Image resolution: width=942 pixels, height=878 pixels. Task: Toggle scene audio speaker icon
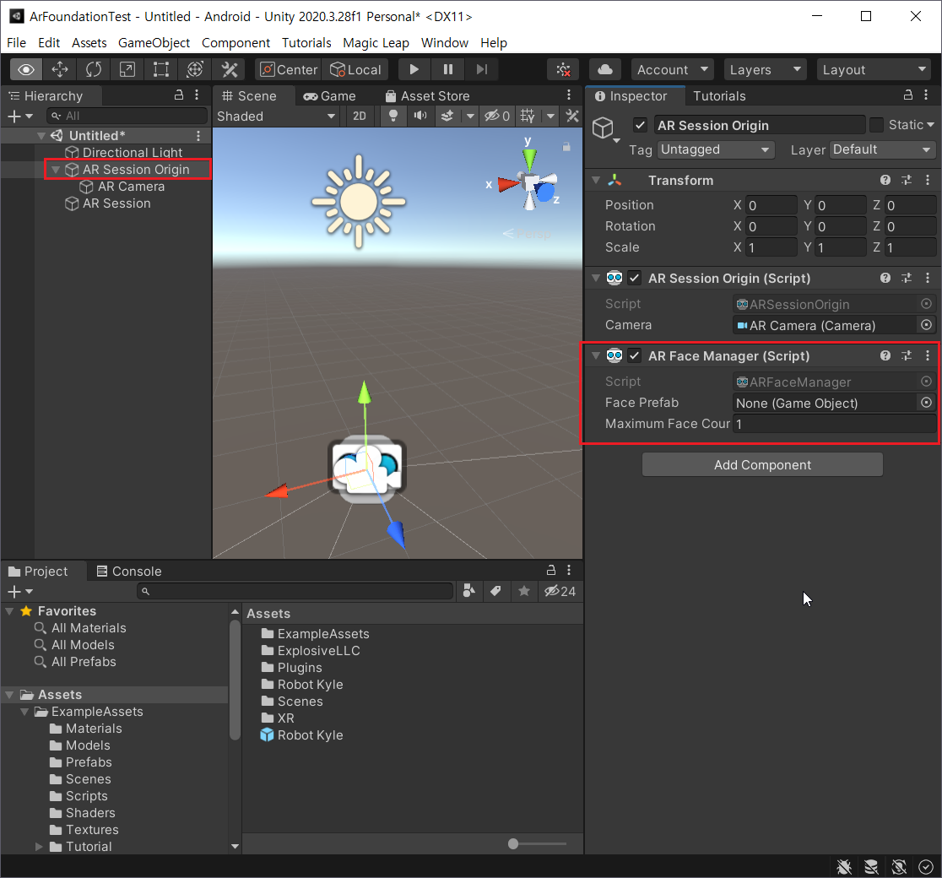[x=420, y=116]
